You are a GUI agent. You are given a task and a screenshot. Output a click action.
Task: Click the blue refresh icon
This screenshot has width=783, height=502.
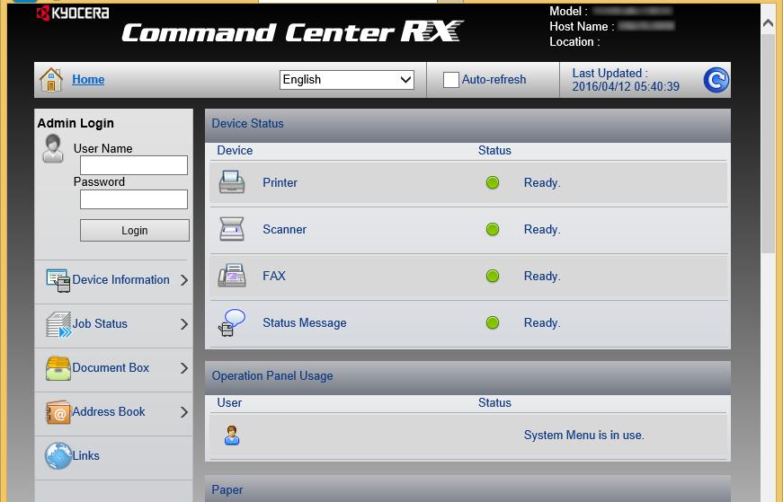pyautogui.click(x=716, y=80)
